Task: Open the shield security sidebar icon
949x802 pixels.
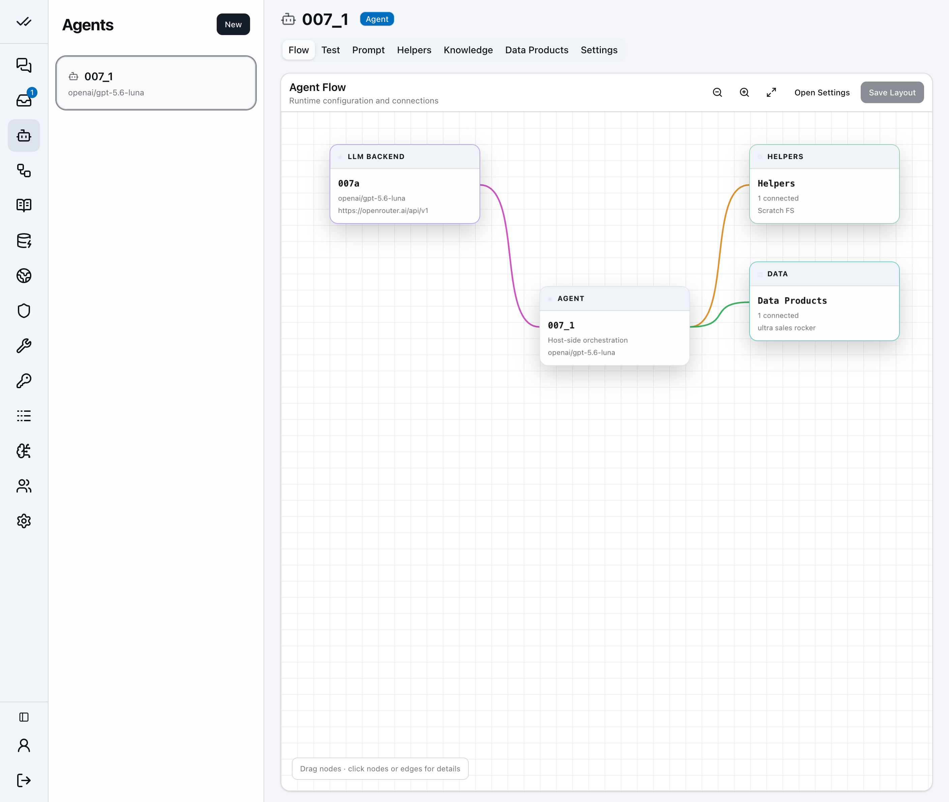Action: click(x=24, y=311)
